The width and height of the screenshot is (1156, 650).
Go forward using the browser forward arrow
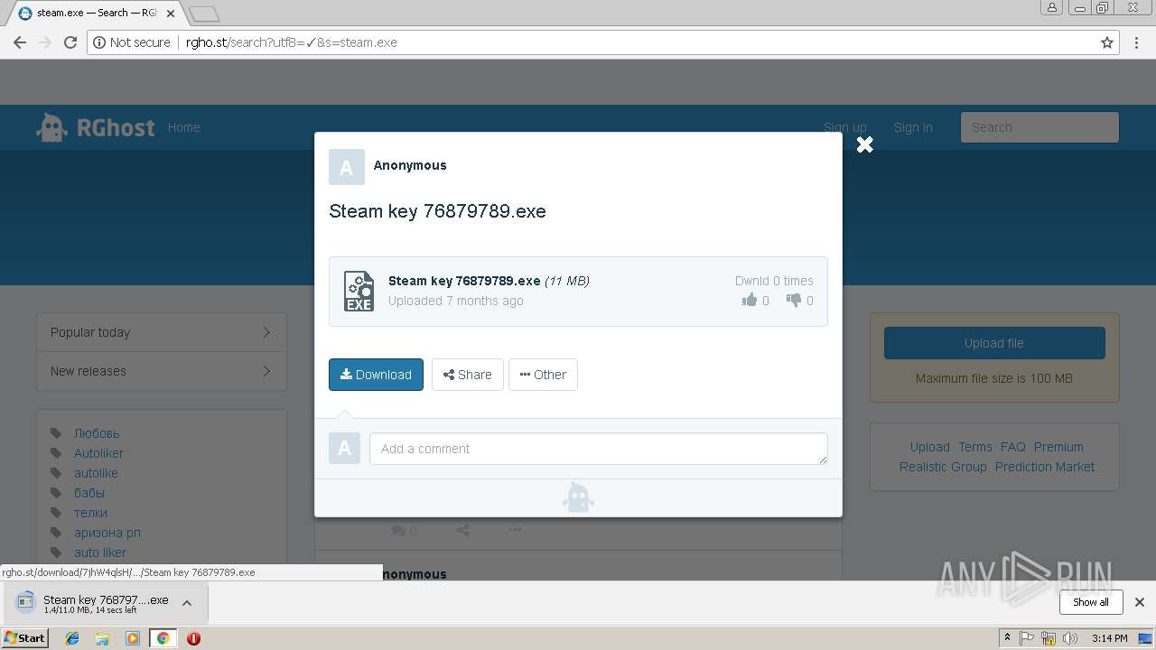(x=45, y=42)
